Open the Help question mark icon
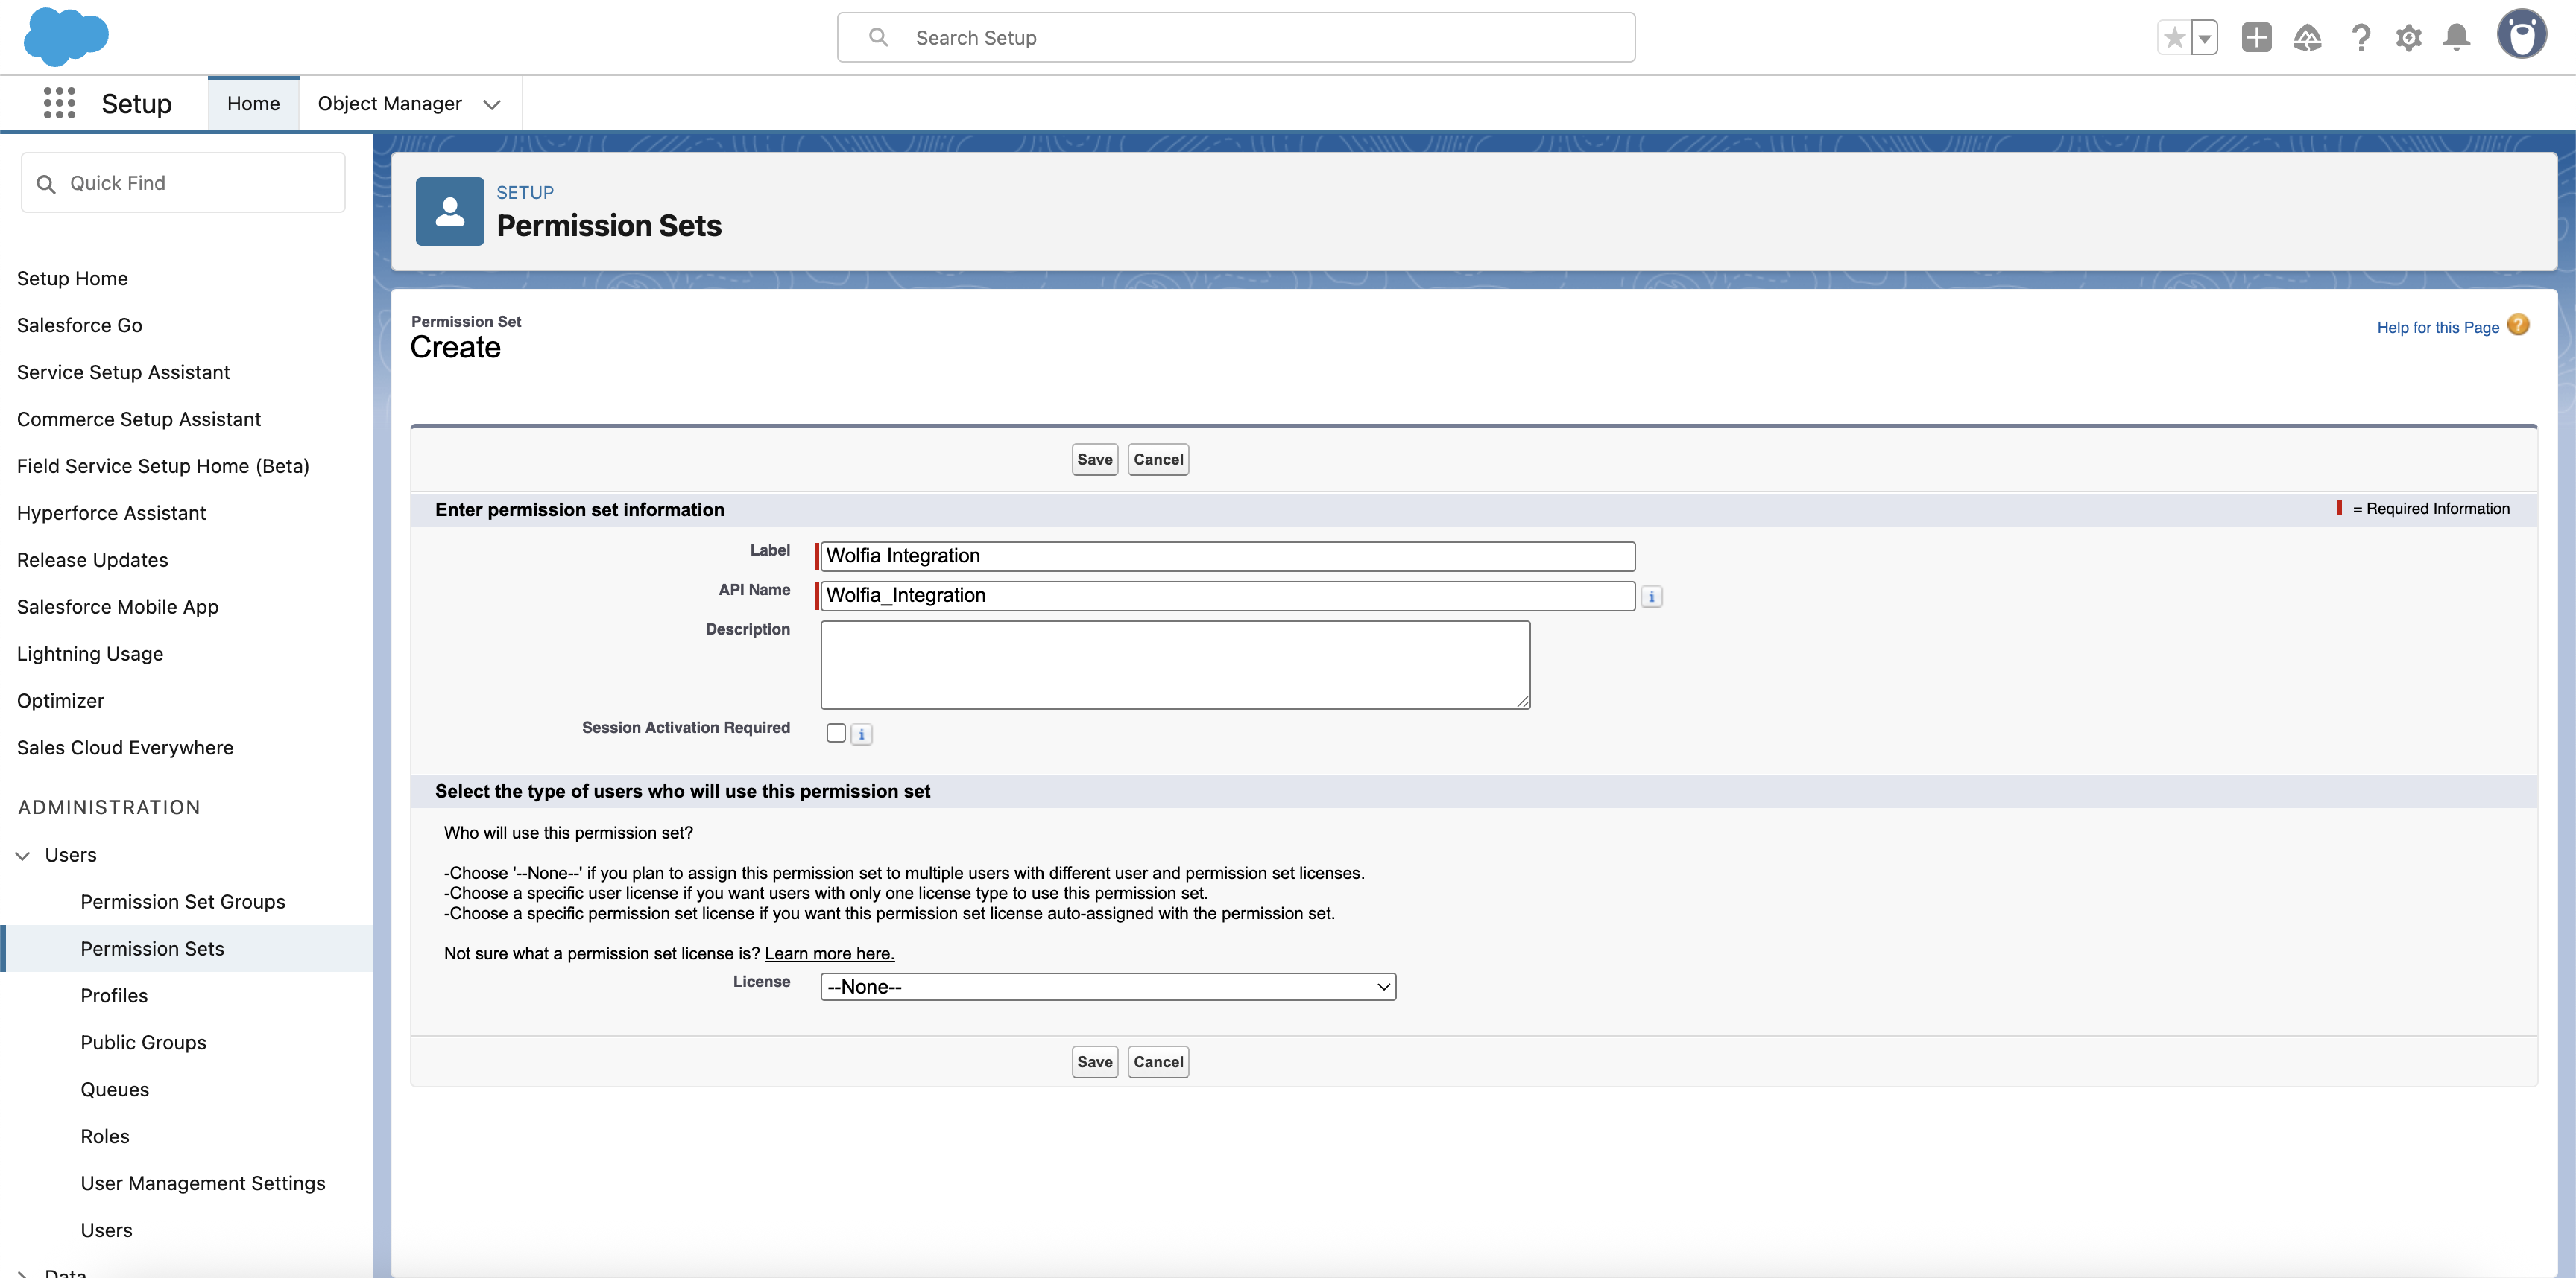This screenshot has width=2576, height=1278. 2360,38
